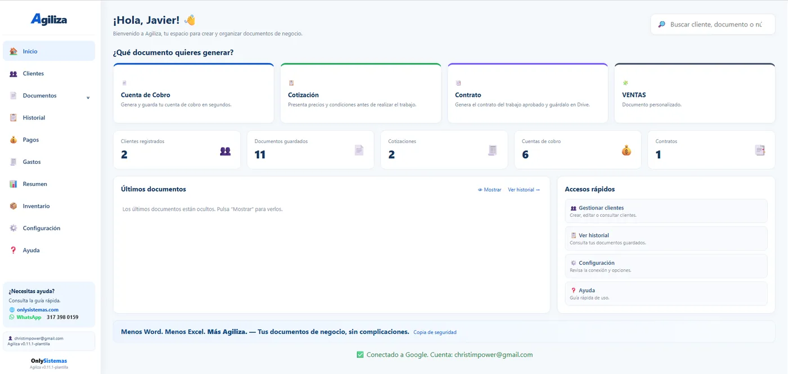
Task: Choose the Cotización document card
Action: coord(361,93)
